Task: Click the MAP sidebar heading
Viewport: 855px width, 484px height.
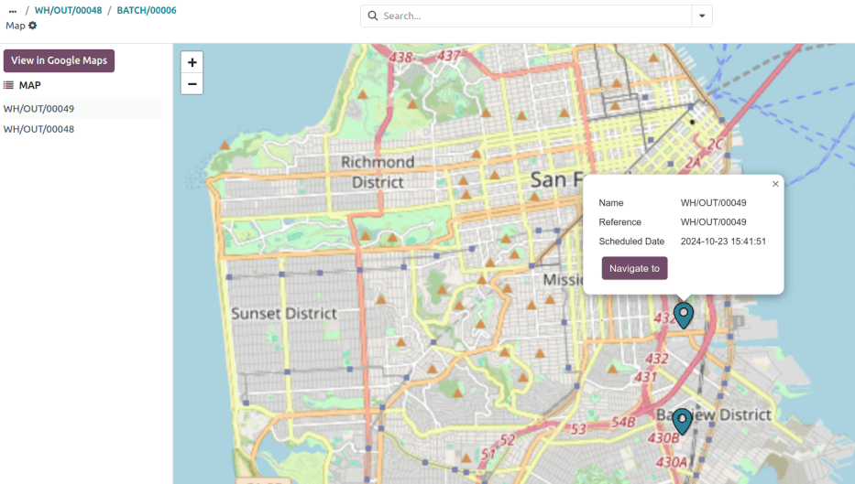Action: 29,85
